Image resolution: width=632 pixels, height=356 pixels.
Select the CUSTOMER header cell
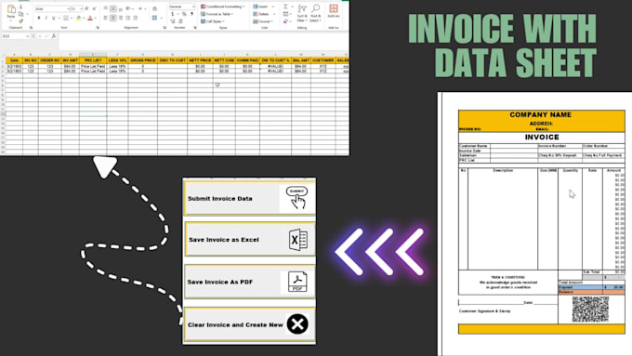click(323, 60)
